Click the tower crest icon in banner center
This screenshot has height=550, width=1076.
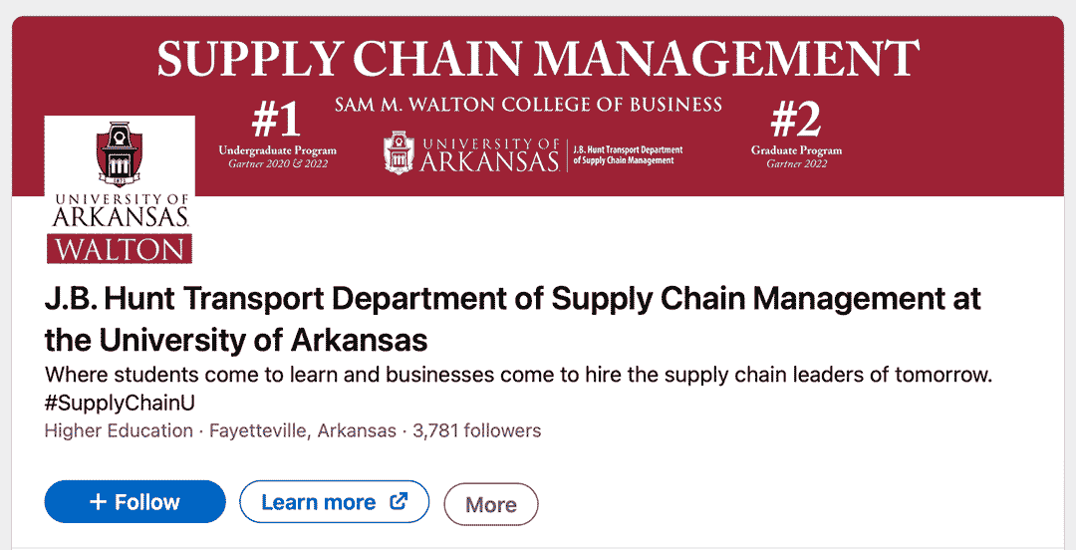[x=400, y=153]
